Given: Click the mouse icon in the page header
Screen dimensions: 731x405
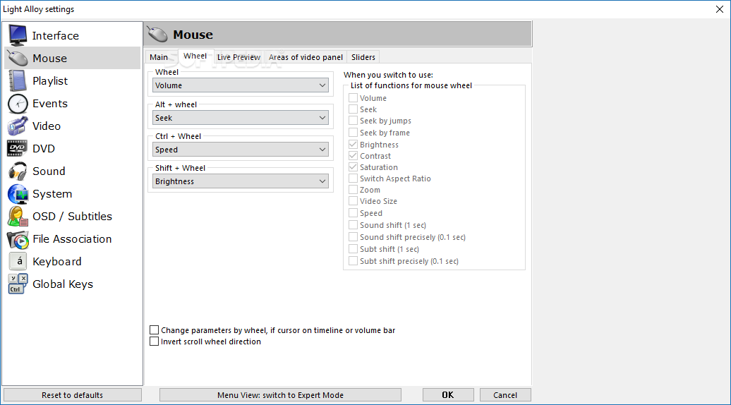Looking at the screenshot, I should click(x=157, y=35).
